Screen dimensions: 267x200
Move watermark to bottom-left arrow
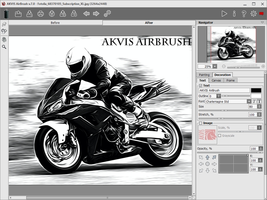201,170
